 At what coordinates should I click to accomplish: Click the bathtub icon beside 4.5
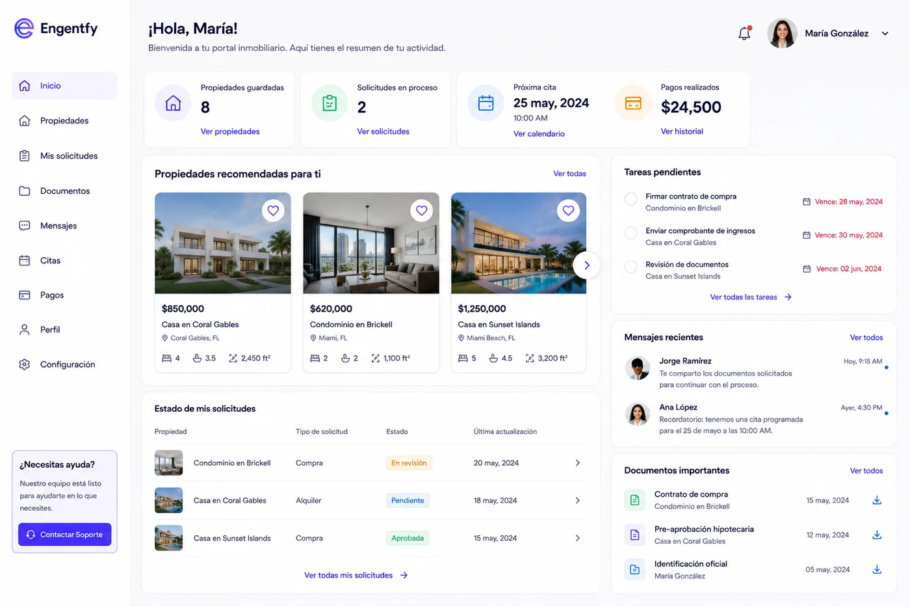pos(493,358)
